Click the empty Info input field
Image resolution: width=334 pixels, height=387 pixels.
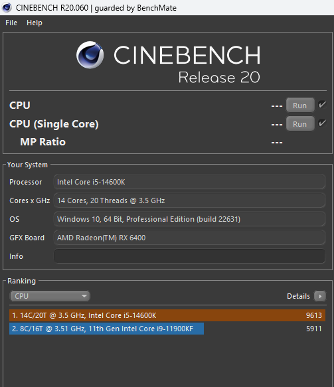coord(189,256)
